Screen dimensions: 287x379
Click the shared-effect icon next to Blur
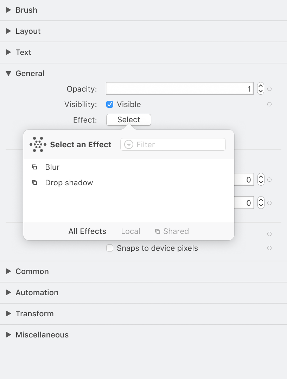tap(34, 167)
